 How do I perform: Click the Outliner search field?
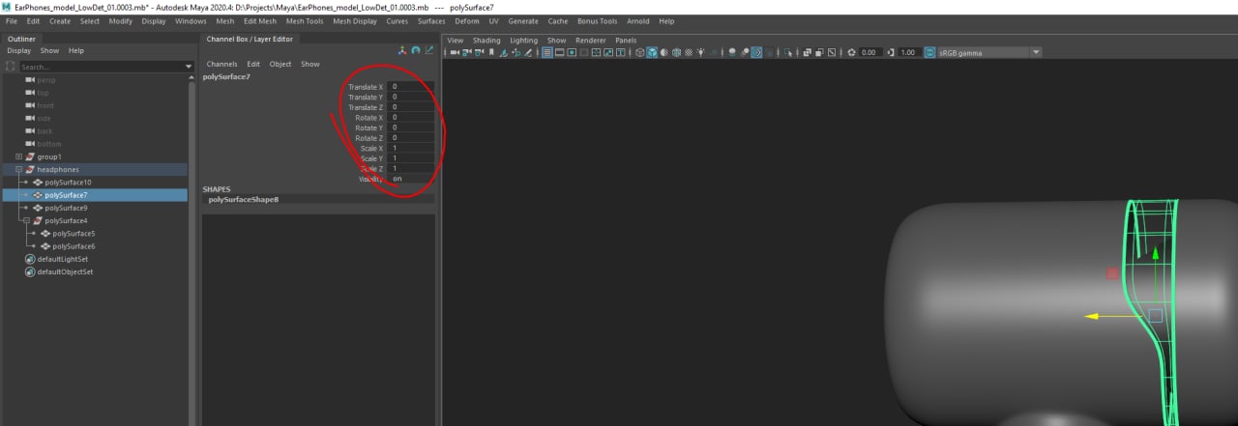click(x=101, y=67)
